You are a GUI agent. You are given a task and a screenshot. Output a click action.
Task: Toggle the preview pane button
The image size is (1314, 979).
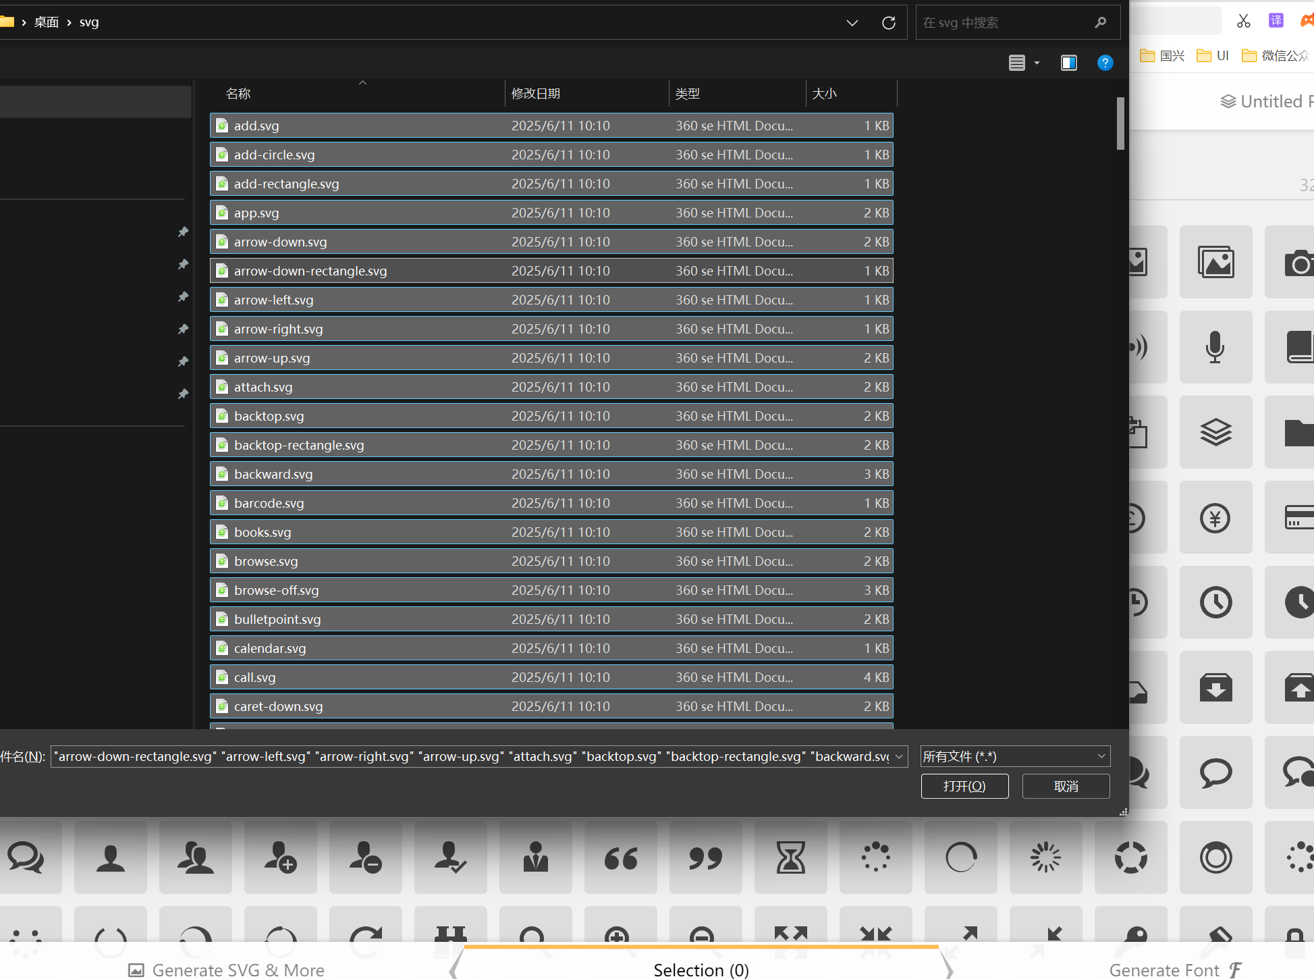(x=1068, y=63)
